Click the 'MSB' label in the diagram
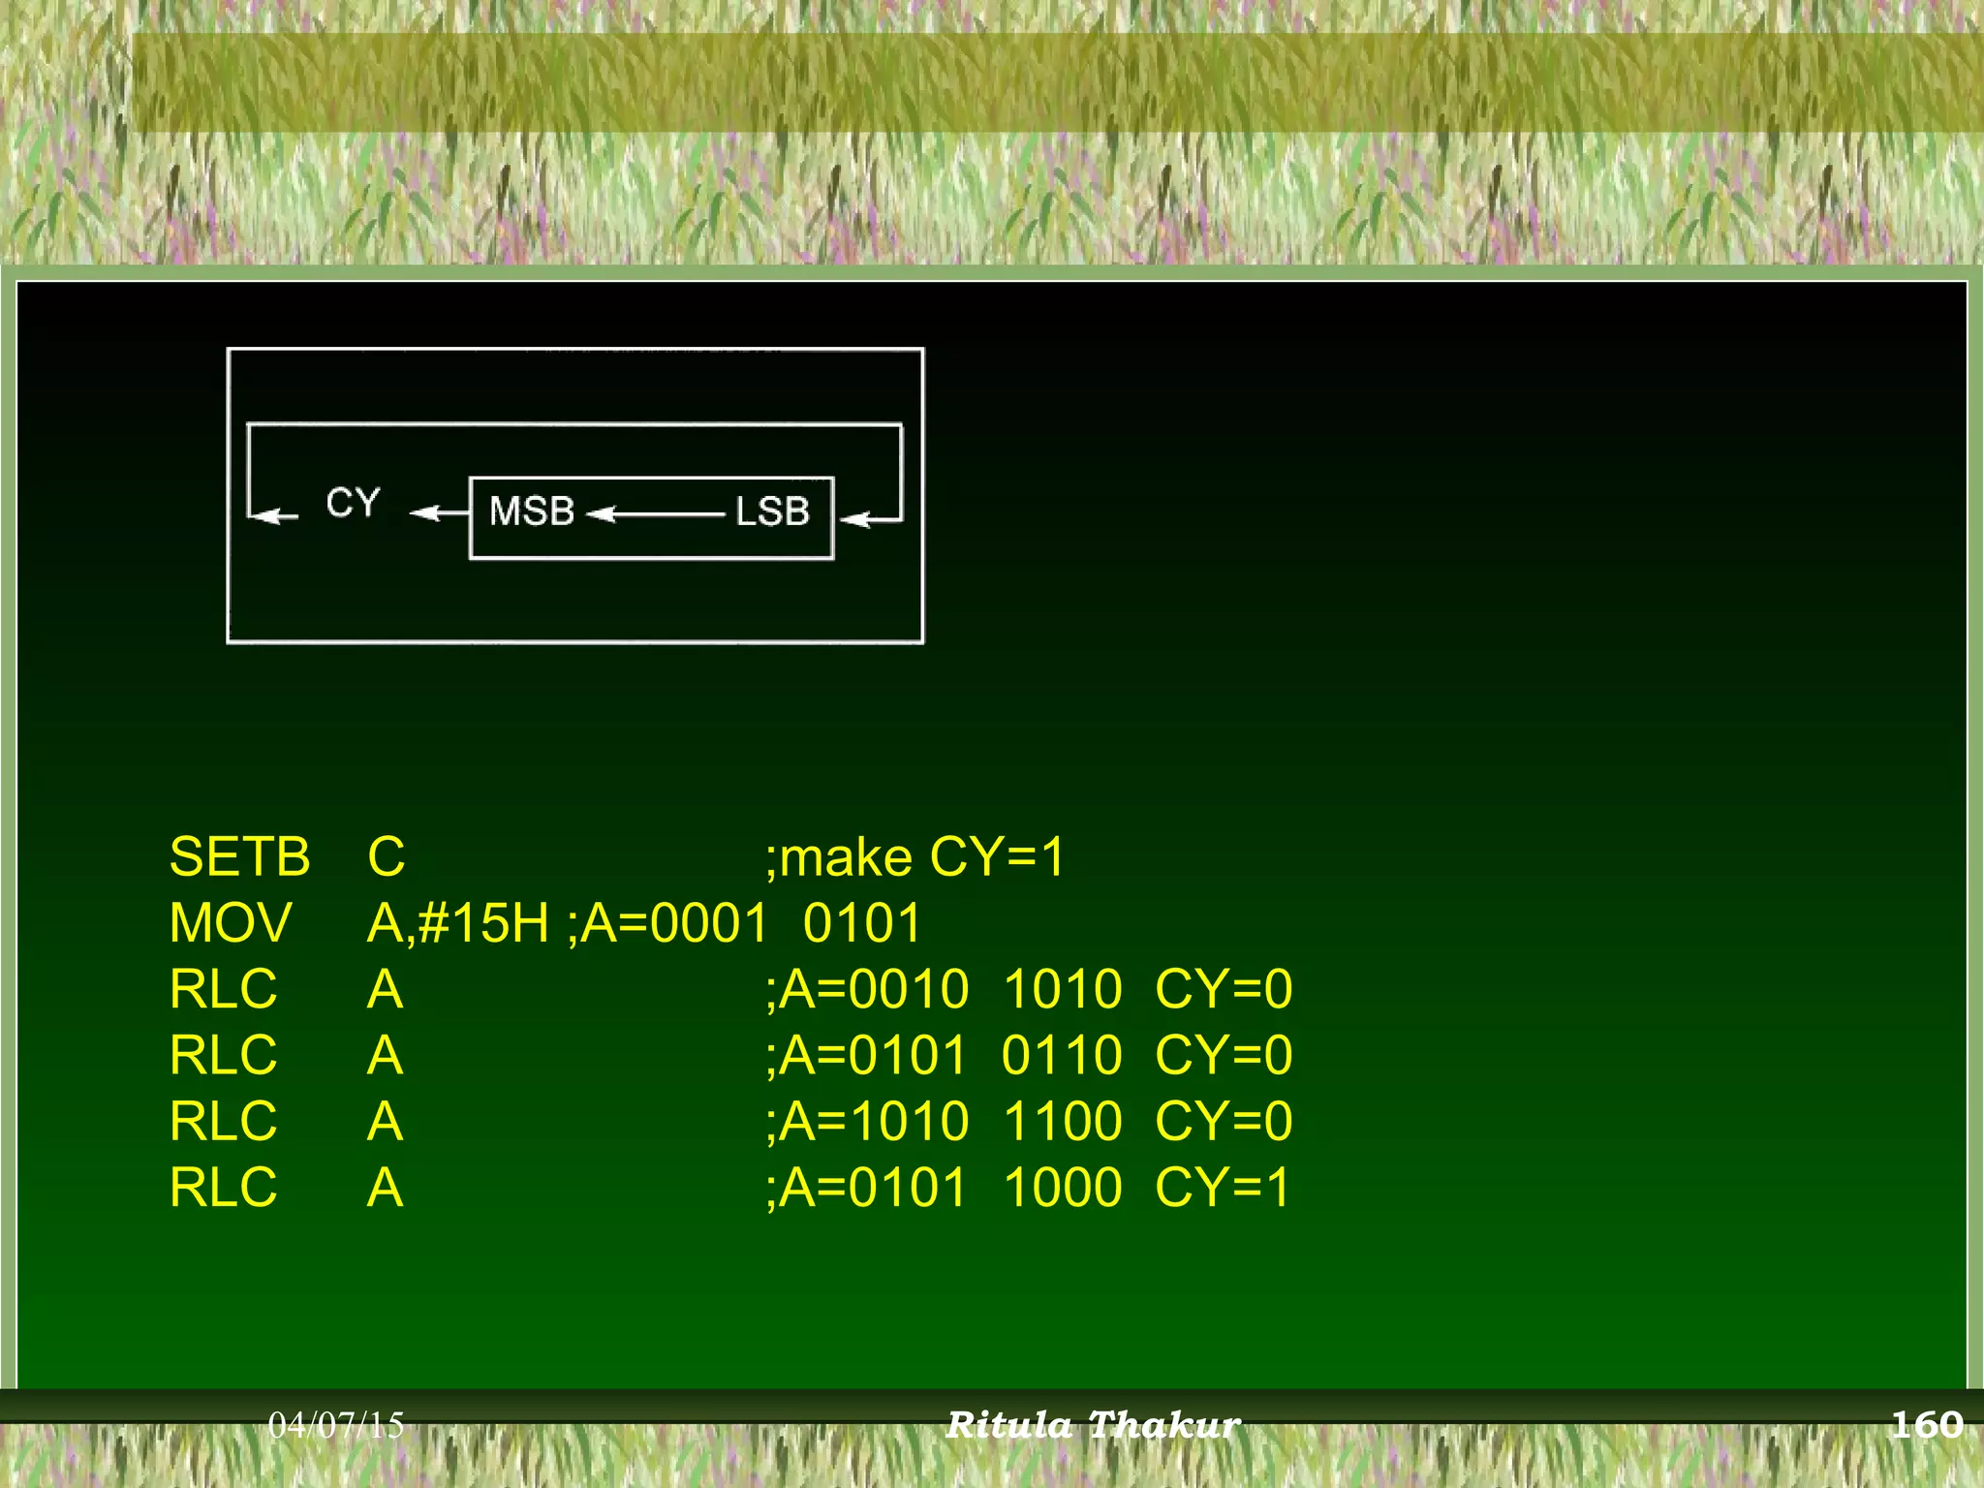The width and height of the screenshot is (1984, 1488). click(x=532, y=511)
